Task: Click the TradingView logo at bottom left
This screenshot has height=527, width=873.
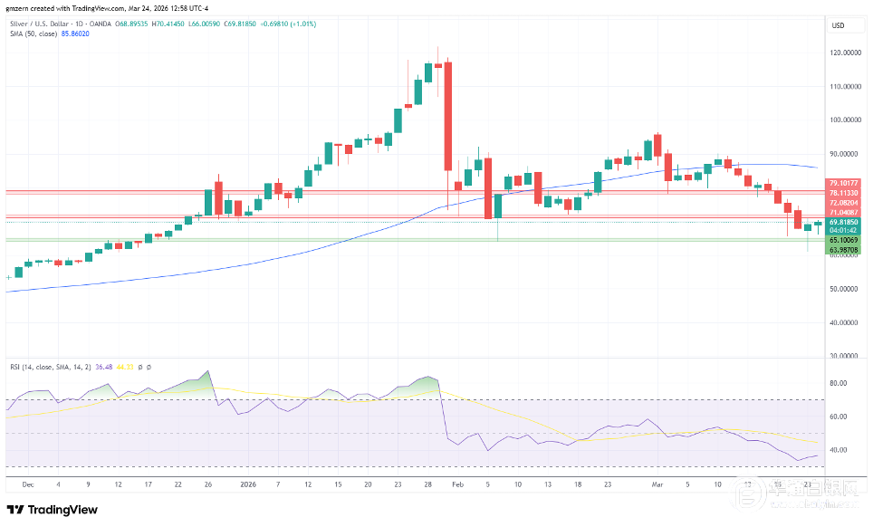Action: tap(52, 509)
